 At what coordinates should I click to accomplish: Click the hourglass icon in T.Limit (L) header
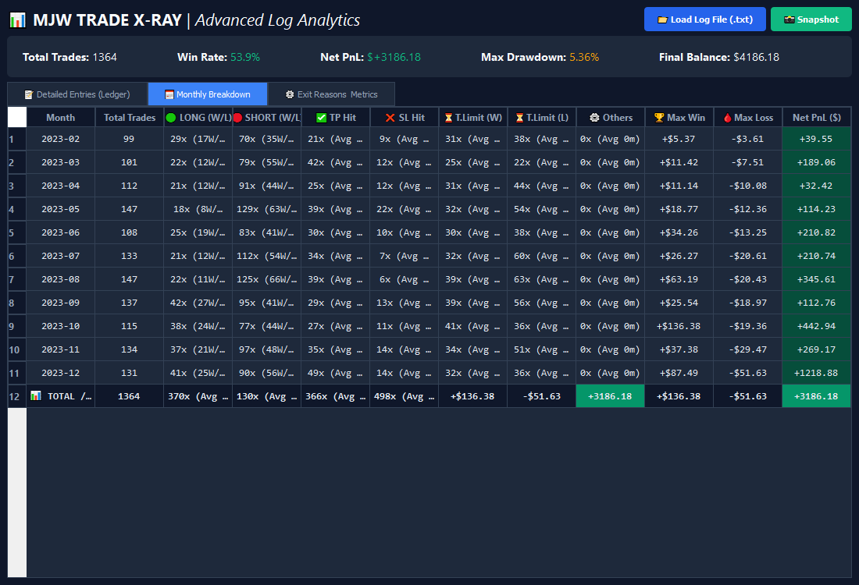click(x=520, y=118)
